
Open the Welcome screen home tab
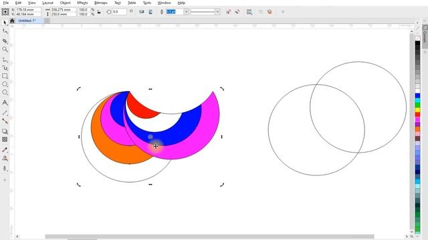click(x=12, y=21)
